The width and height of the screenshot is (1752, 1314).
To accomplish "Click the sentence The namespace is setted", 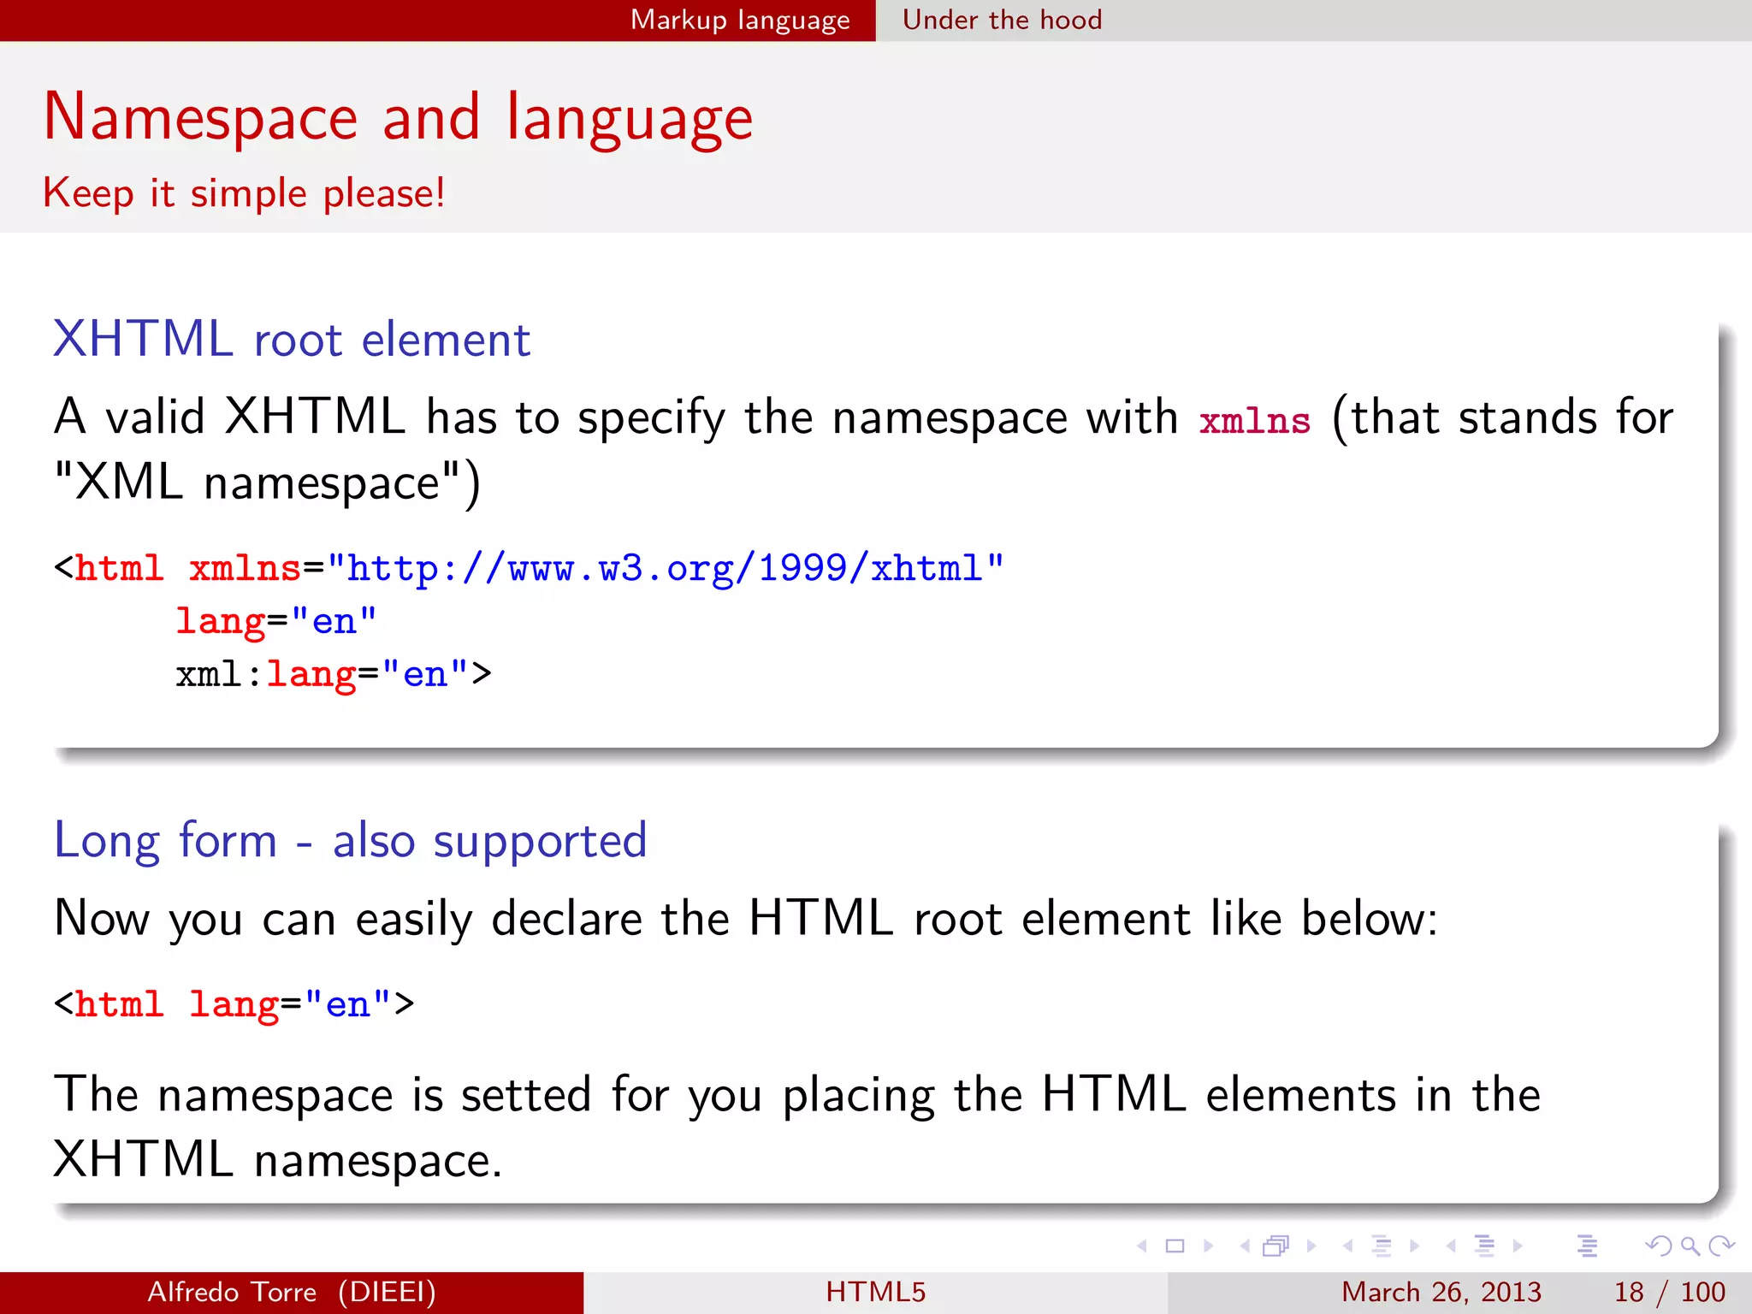I will click(x=797, y=1096).
